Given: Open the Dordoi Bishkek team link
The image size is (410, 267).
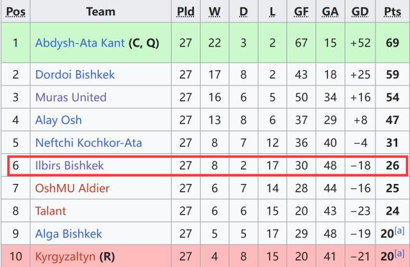Looking at the screenshot, I should [x=75, y=75].
